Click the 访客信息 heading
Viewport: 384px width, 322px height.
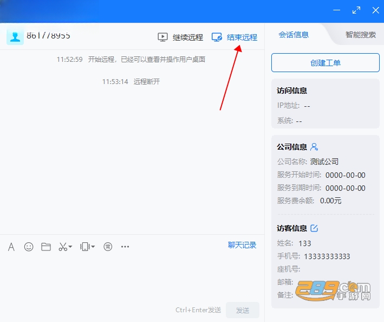[x=292, y=228]
